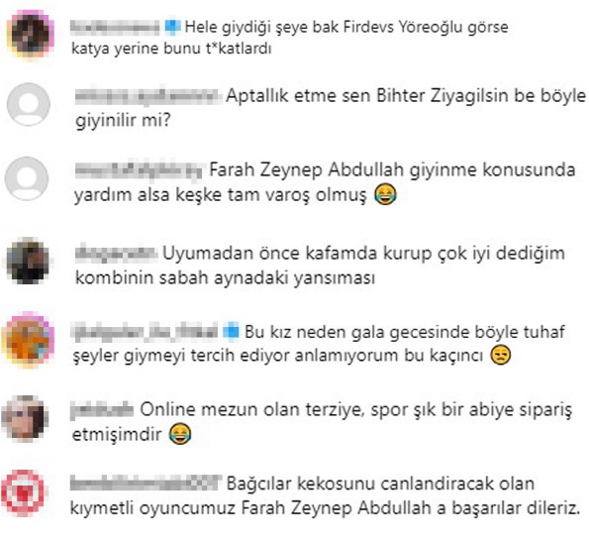This screenshot has width=589, height=540.
Task: Click the laughing emoji after 'tam varoş olmuş'
Action: [x=385, y=195]
